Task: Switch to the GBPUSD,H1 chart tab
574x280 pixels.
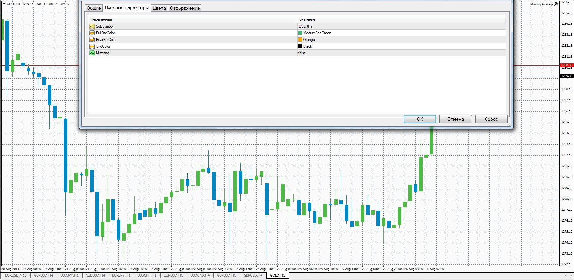Action: point(227,275)
